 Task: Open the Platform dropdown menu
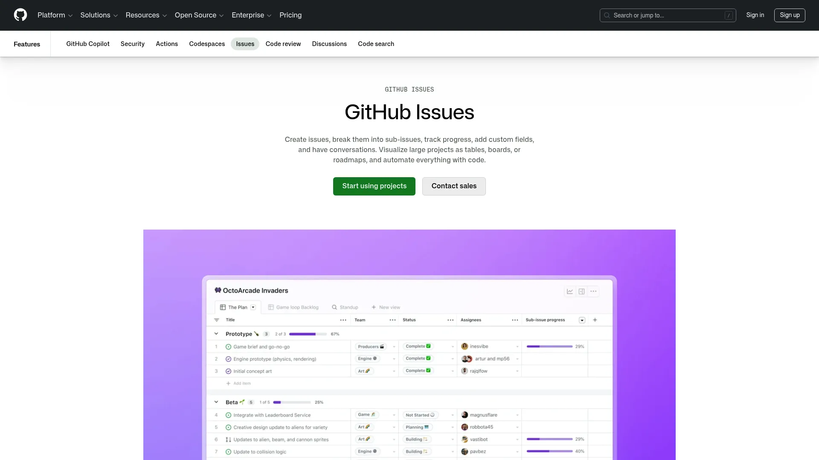tap(55, 15)
